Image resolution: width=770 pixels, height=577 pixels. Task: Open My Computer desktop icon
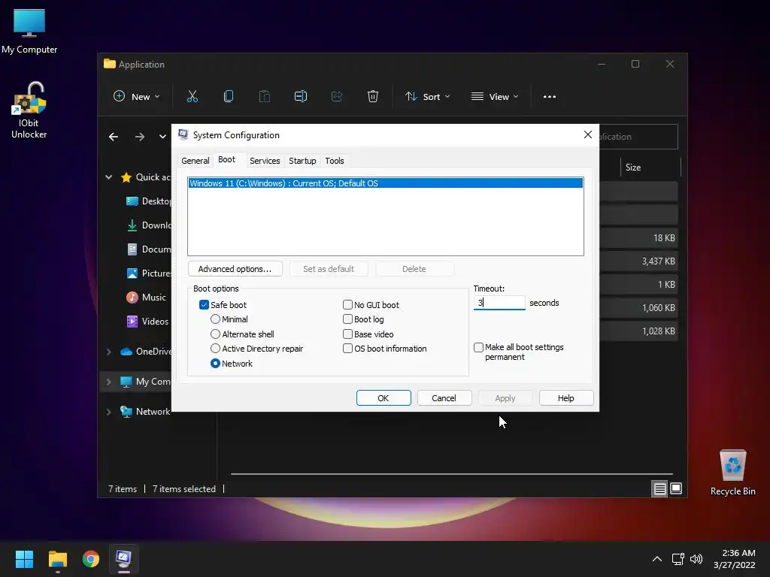(29, 32)
